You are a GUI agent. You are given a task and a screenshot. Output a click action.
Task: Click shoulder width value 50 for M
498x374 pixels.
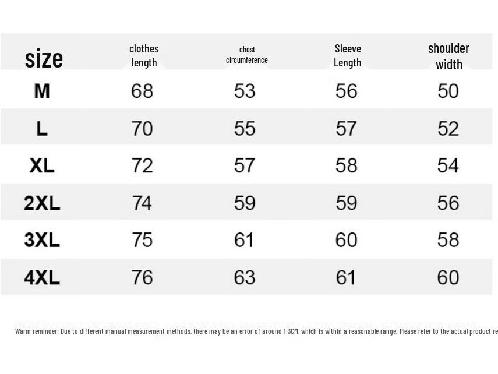(x=448, y=91)
